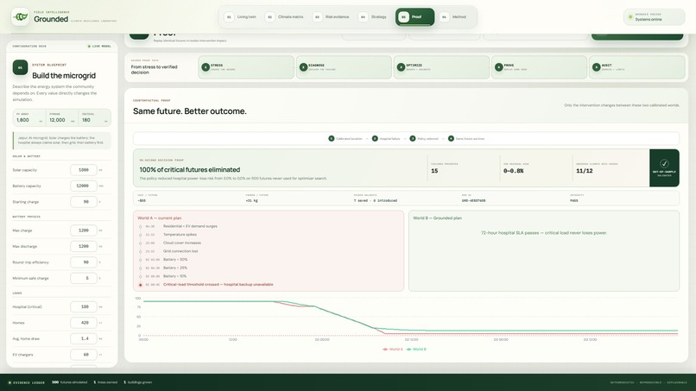Click the Starting charge input field

[84, 202]
